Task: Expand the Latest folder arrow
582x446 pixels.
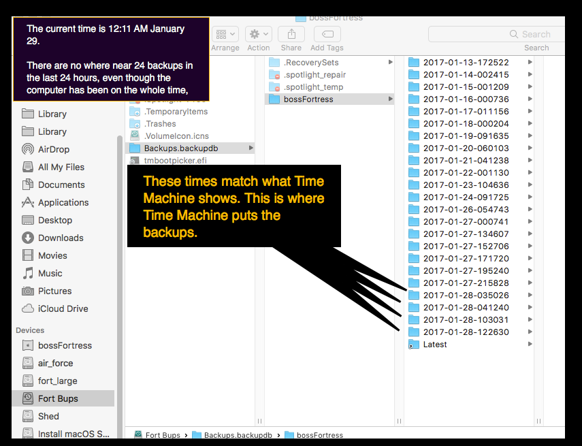Action: click(530, 344)
